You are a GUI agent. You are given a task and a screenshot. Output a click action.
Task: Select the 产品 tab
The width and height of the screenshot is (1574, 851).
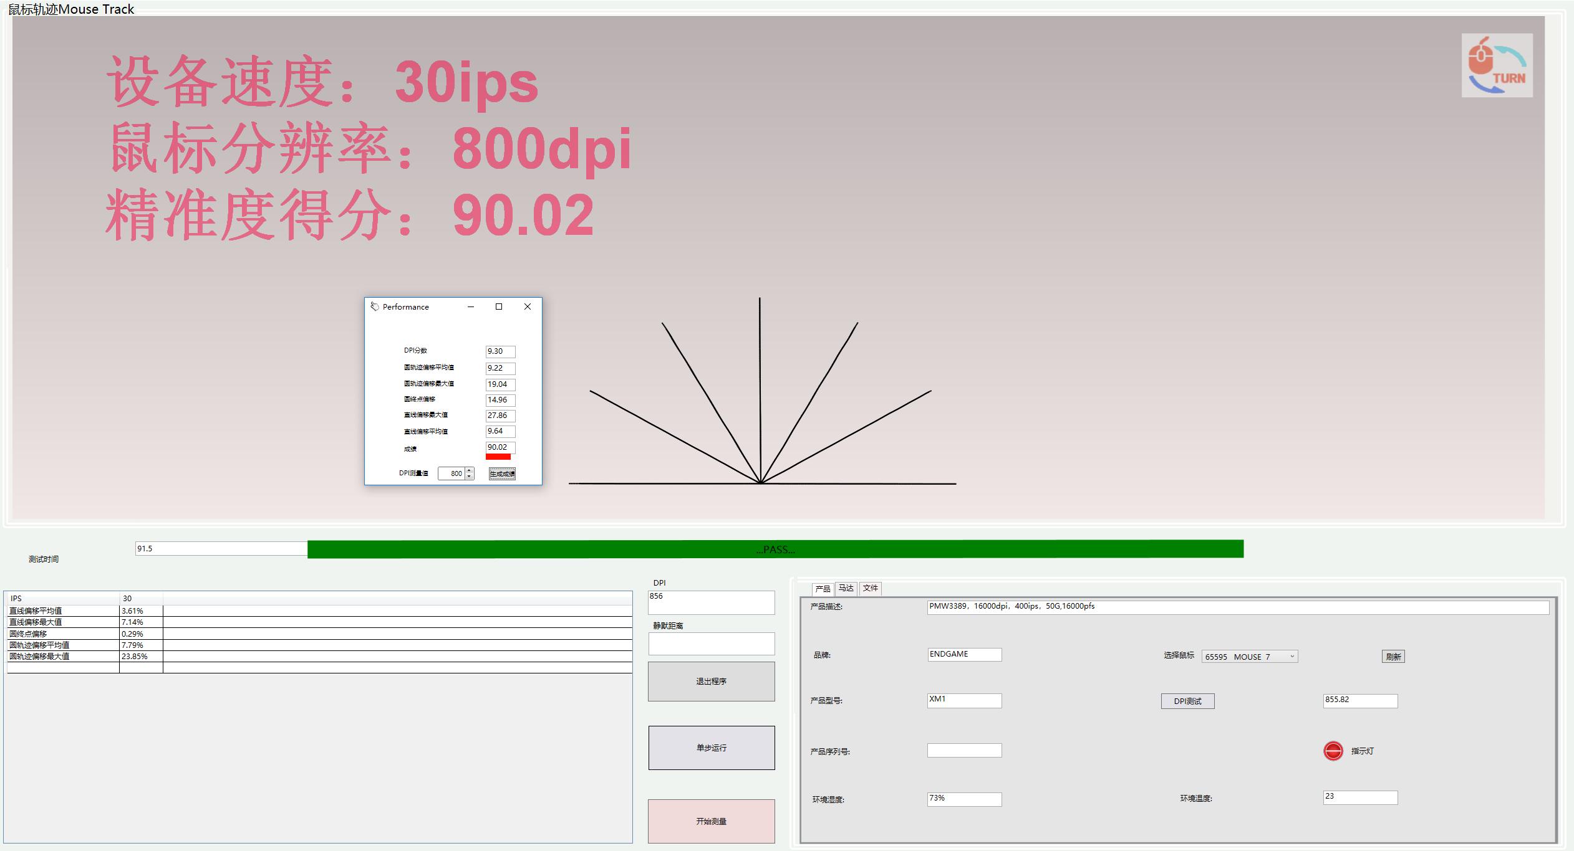click(823, 589)
